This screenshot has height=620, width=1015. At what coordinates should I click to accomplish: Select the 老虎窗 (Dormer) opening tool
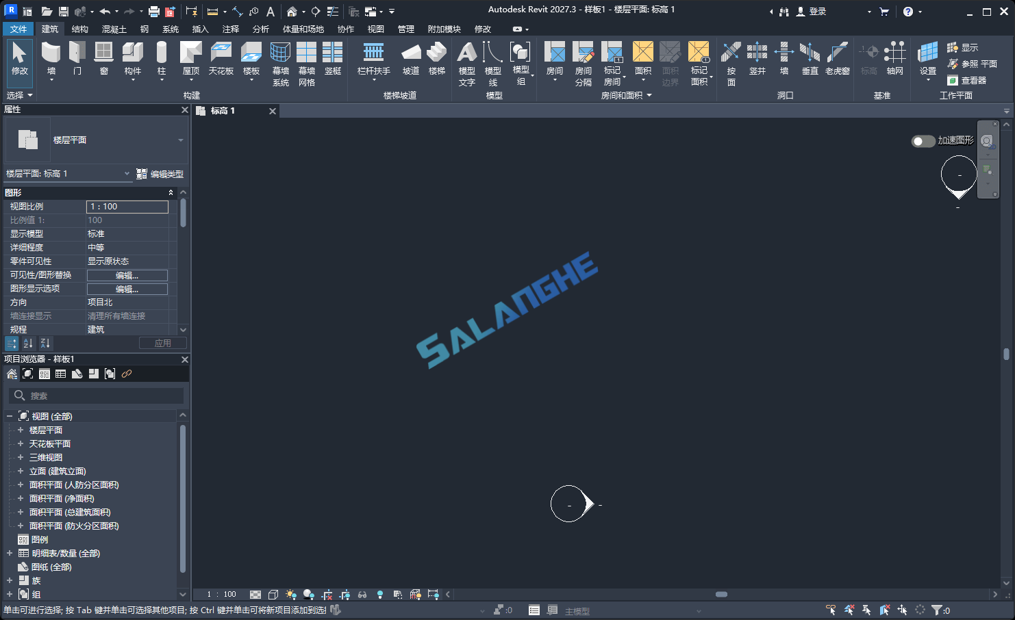pos(838,59)
